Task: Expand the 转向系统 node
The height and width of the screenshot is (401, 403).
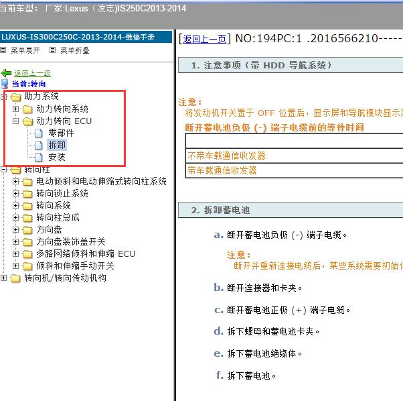Action: pos(15,206)
